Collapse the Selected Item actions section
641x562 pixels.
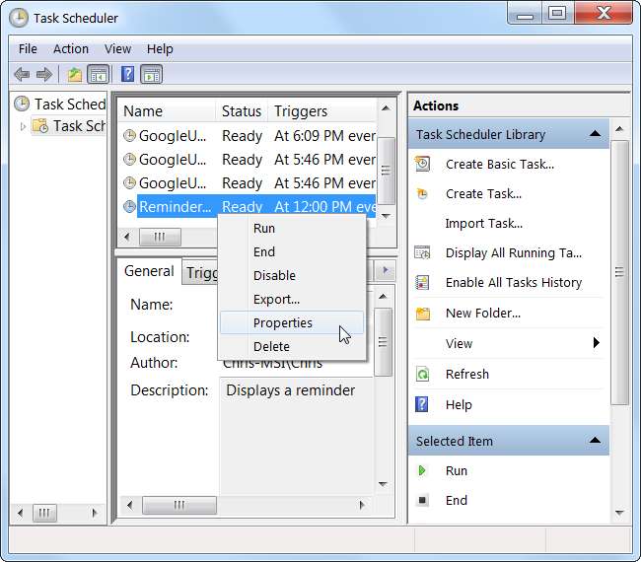595,441
